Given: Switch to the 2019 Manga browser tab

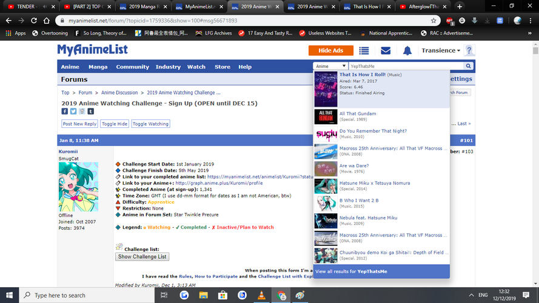Looking at the screenshot, I should click(x=144, y=6).
